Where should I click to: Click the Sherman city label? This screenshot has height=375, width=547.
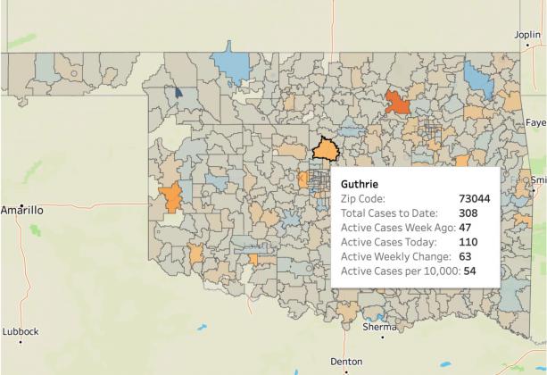tap(379, 327)
